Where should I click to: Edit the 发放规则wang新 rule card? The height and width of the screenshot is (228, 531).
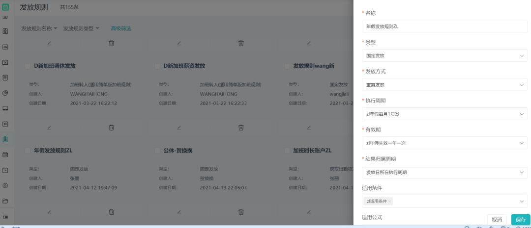tap(308, 127)
